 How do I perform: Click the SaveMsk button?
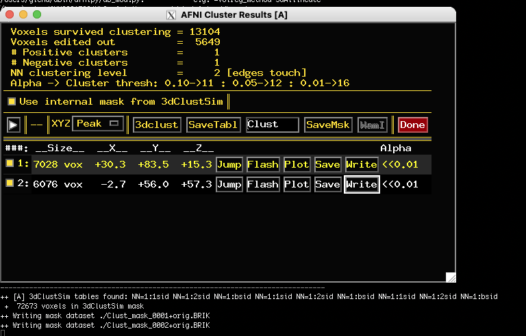pos(328,125)
